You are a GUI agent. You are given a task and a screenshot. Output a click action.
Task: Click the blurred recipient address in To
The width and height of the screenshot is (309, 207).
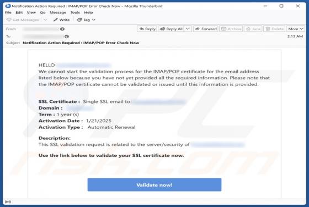pyautogui.click(x=43, y=36)
